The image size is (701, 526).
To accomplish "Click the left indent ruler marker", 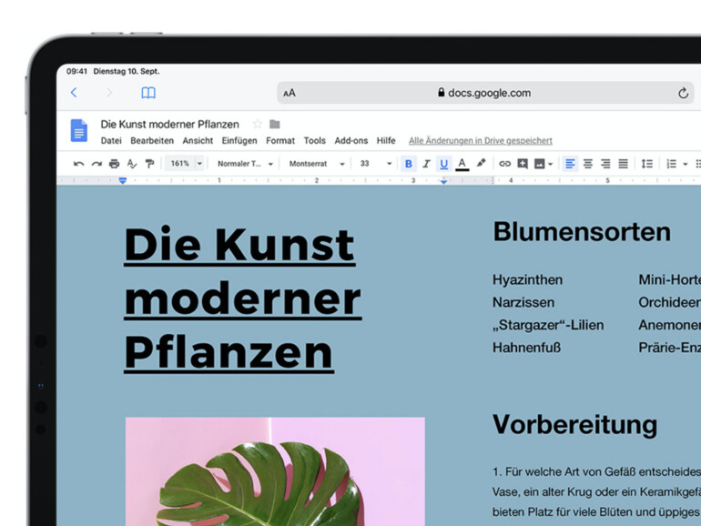I will (x=123, y=180).
